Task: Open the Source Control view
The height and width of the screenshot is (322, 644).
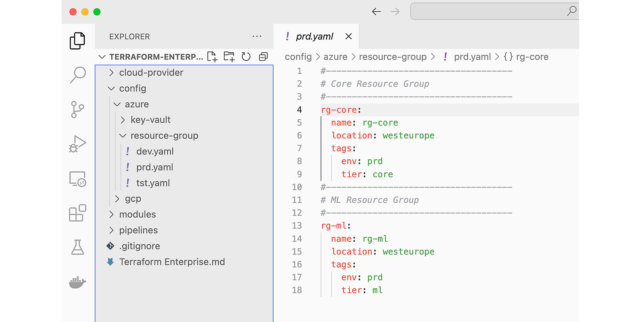Action: (77, 109)
